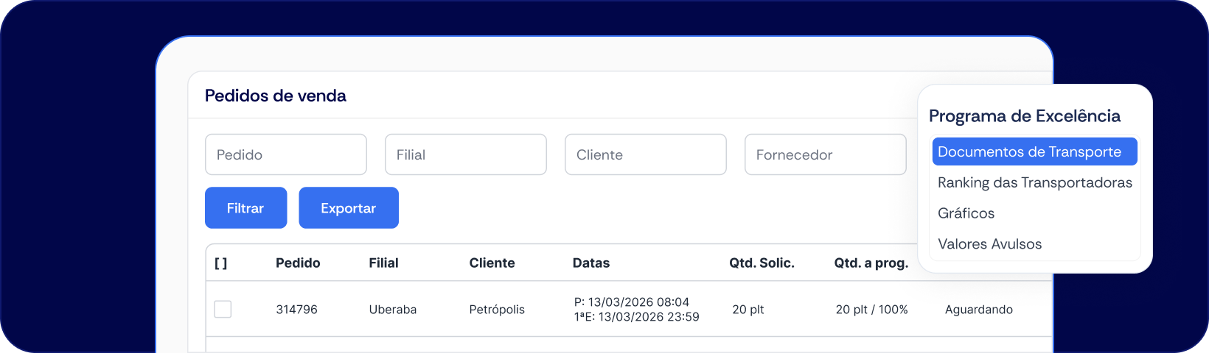Click the Qtd. a prog. column header
Image resolution: width=1209 pixels, height=353 pixels.
871,263
